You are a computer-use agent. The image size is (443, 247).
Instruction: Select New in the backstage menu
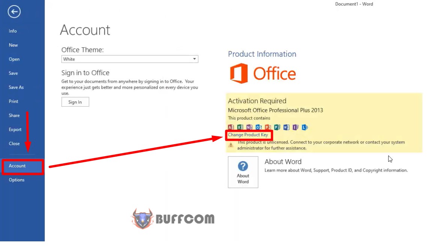click(x=13, y=45)
